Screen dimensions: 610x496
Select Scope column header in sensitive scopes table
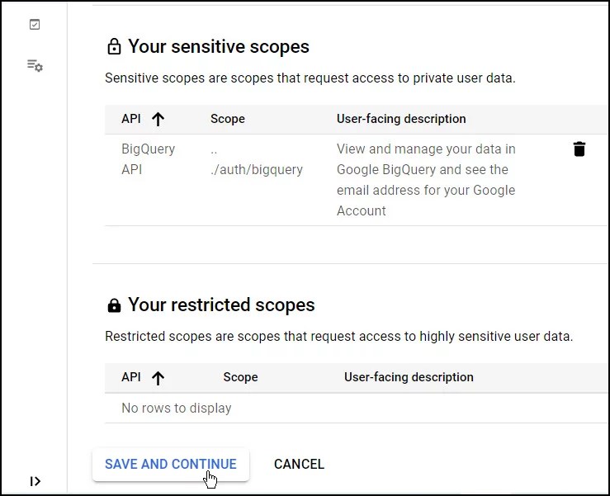[x=227, y=119]
